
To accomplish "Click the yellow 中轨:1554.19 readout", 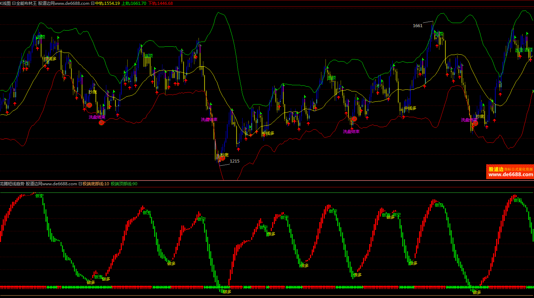I will pos(107,3).
